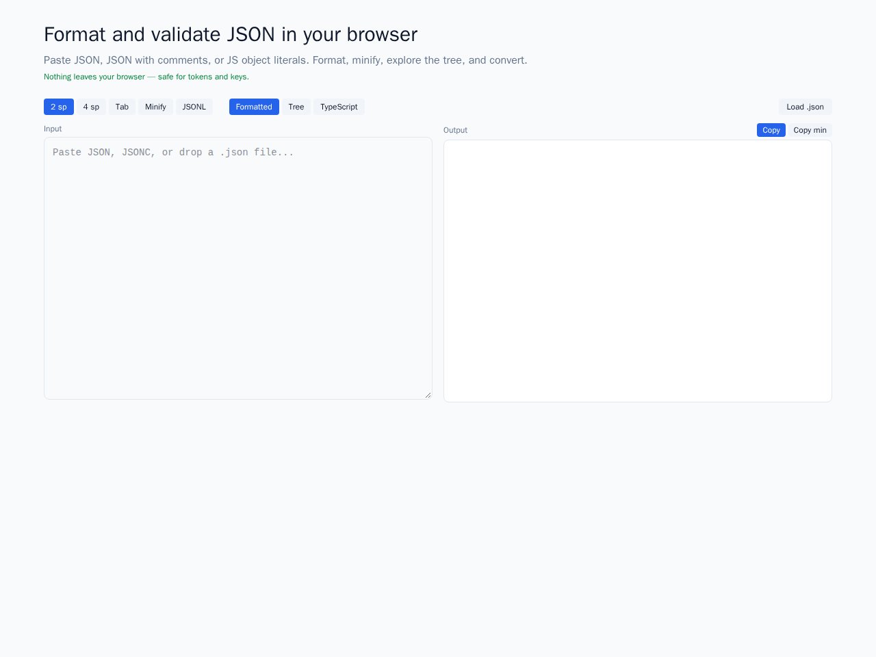Viewport: 876px width, 657px height.
Task: Click the "Output" label
Action: (455, 130)
